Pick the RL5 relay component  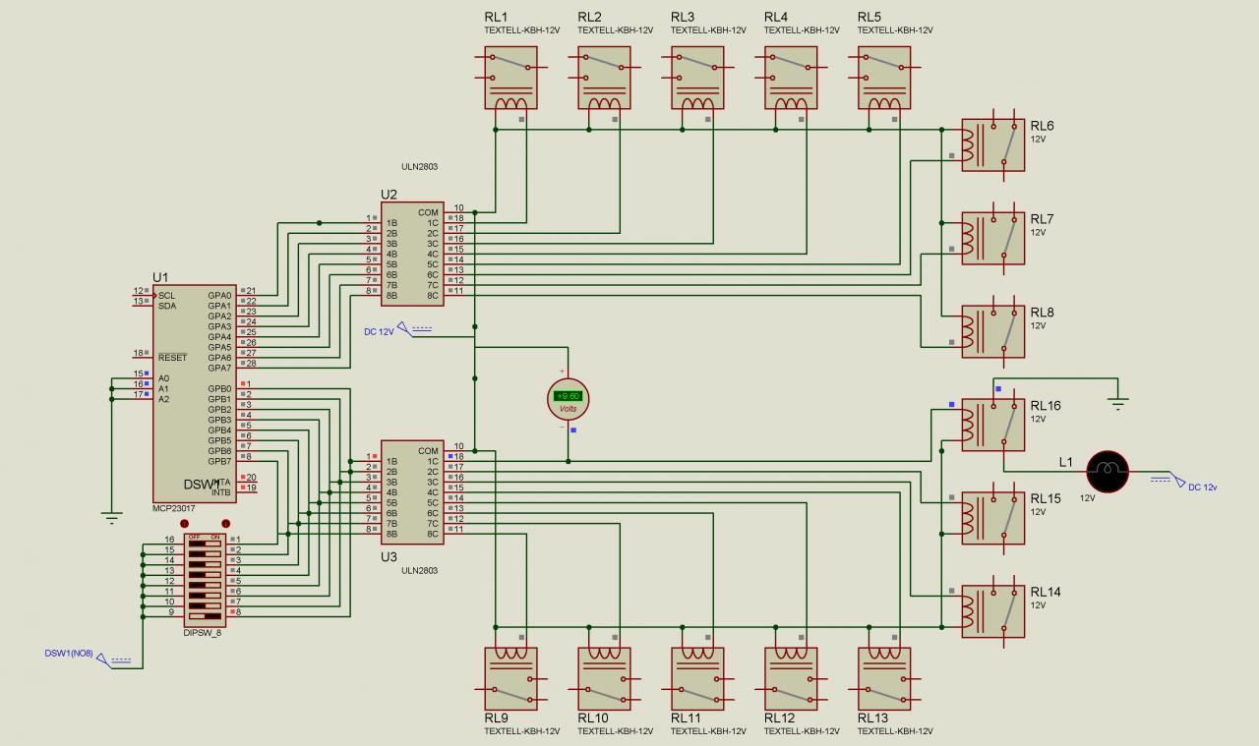pos(885,78)
